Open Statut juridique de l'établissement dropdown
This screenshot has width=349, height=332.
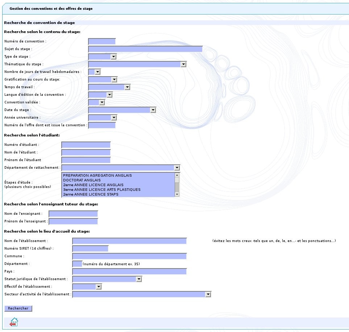[x=107, y=279]
